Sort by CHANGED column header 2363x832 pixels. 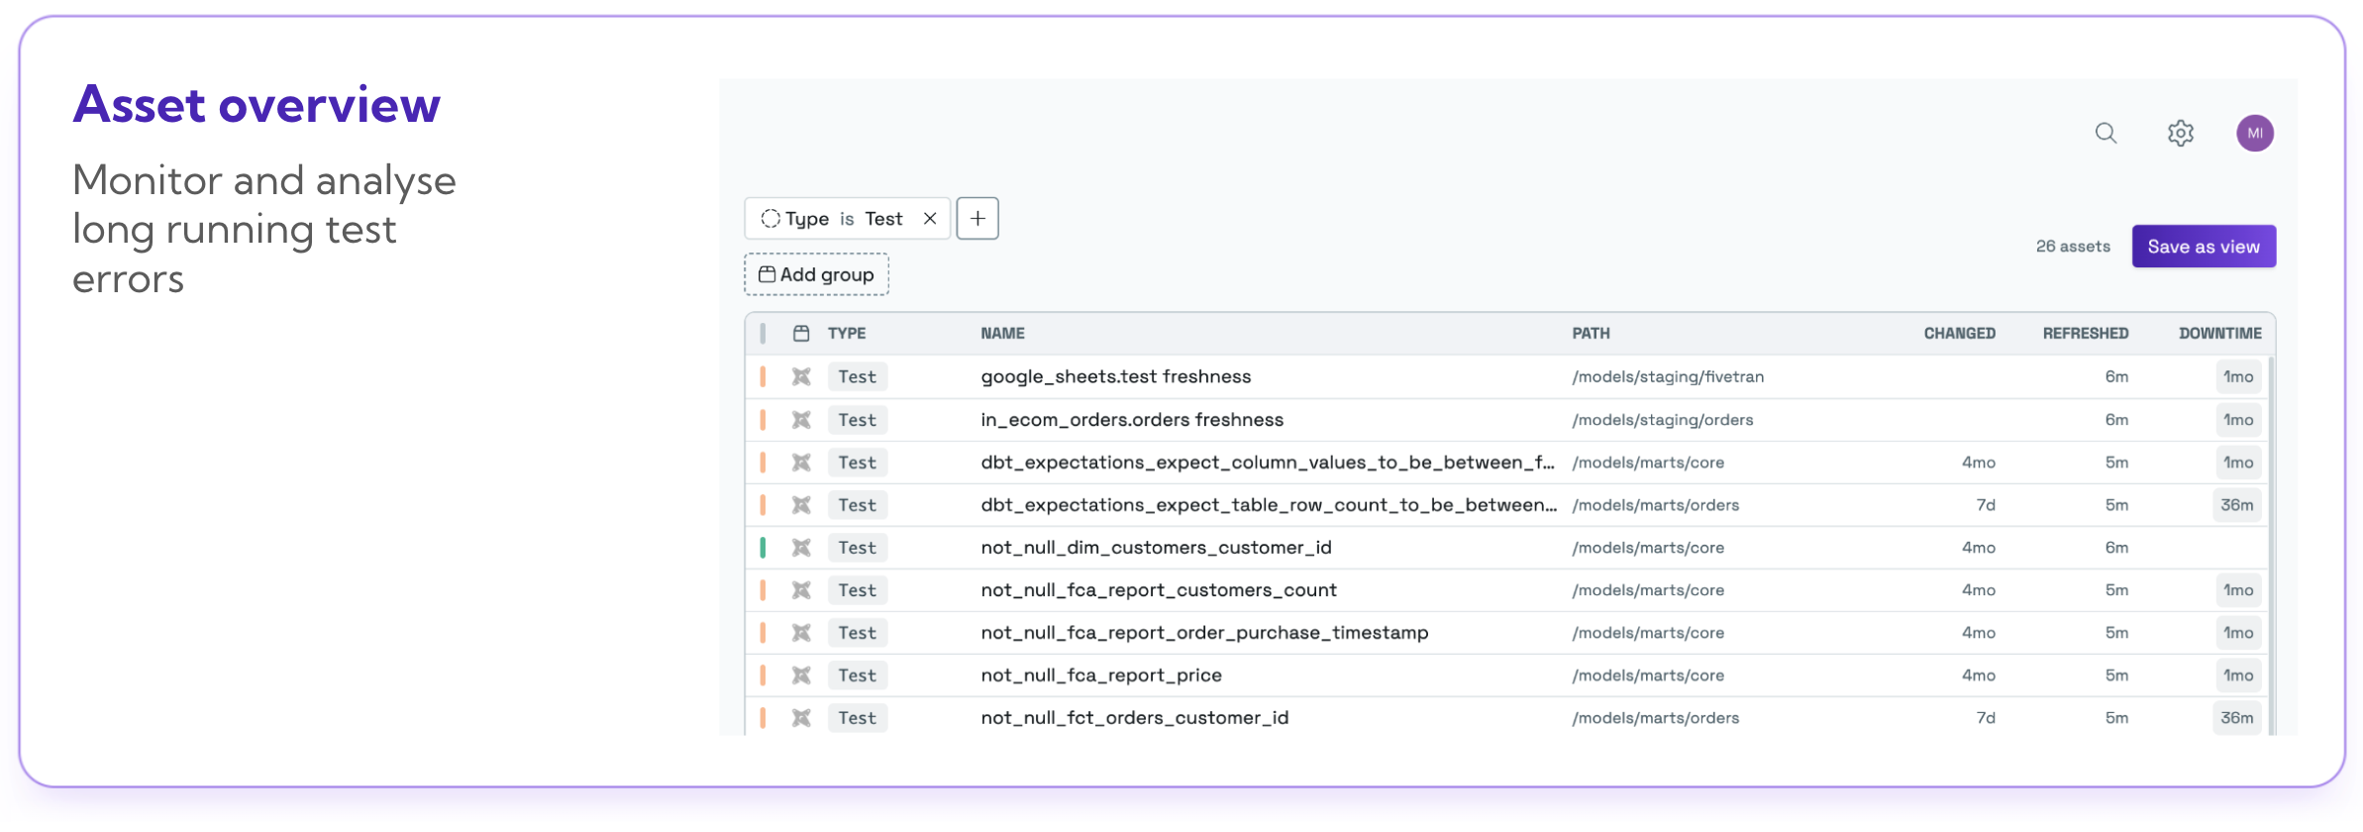pos(1959,334)
